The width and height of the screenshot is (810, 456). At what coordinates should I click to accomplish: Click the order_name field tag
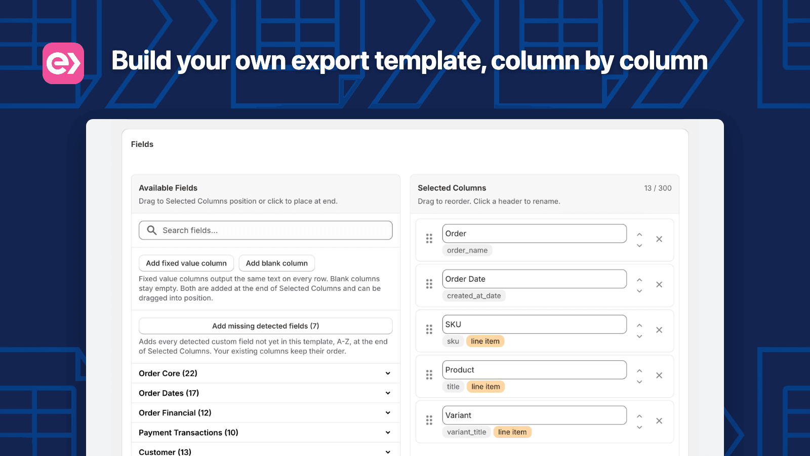467,250
